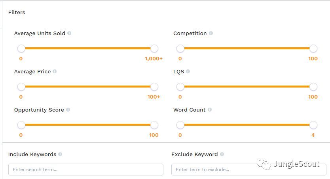
Task: Click the Average Price minimum handle
Action: [x=21, y=87]
